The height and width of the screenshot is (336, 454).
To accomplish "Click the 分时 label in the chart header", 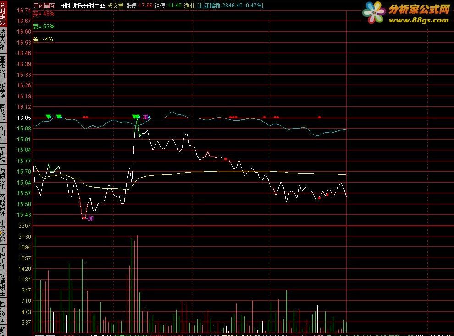I will pos(65,6).
